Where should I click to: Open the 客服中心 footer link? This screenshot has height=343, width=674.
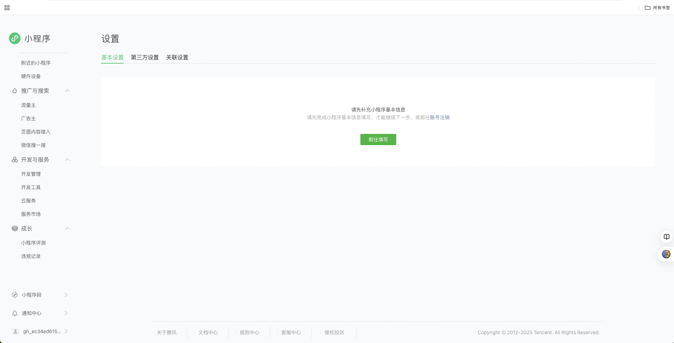click(291, 332)
